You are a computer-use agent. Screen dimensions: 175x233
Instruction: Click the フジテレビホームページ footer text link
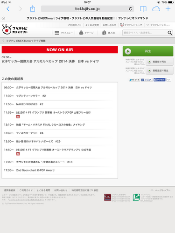coord(26,200)
